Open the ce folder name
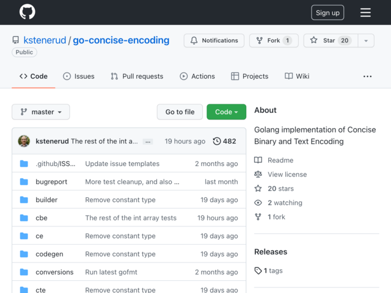The height and width of the screenshot is (293, 391). tap(39, 236)
